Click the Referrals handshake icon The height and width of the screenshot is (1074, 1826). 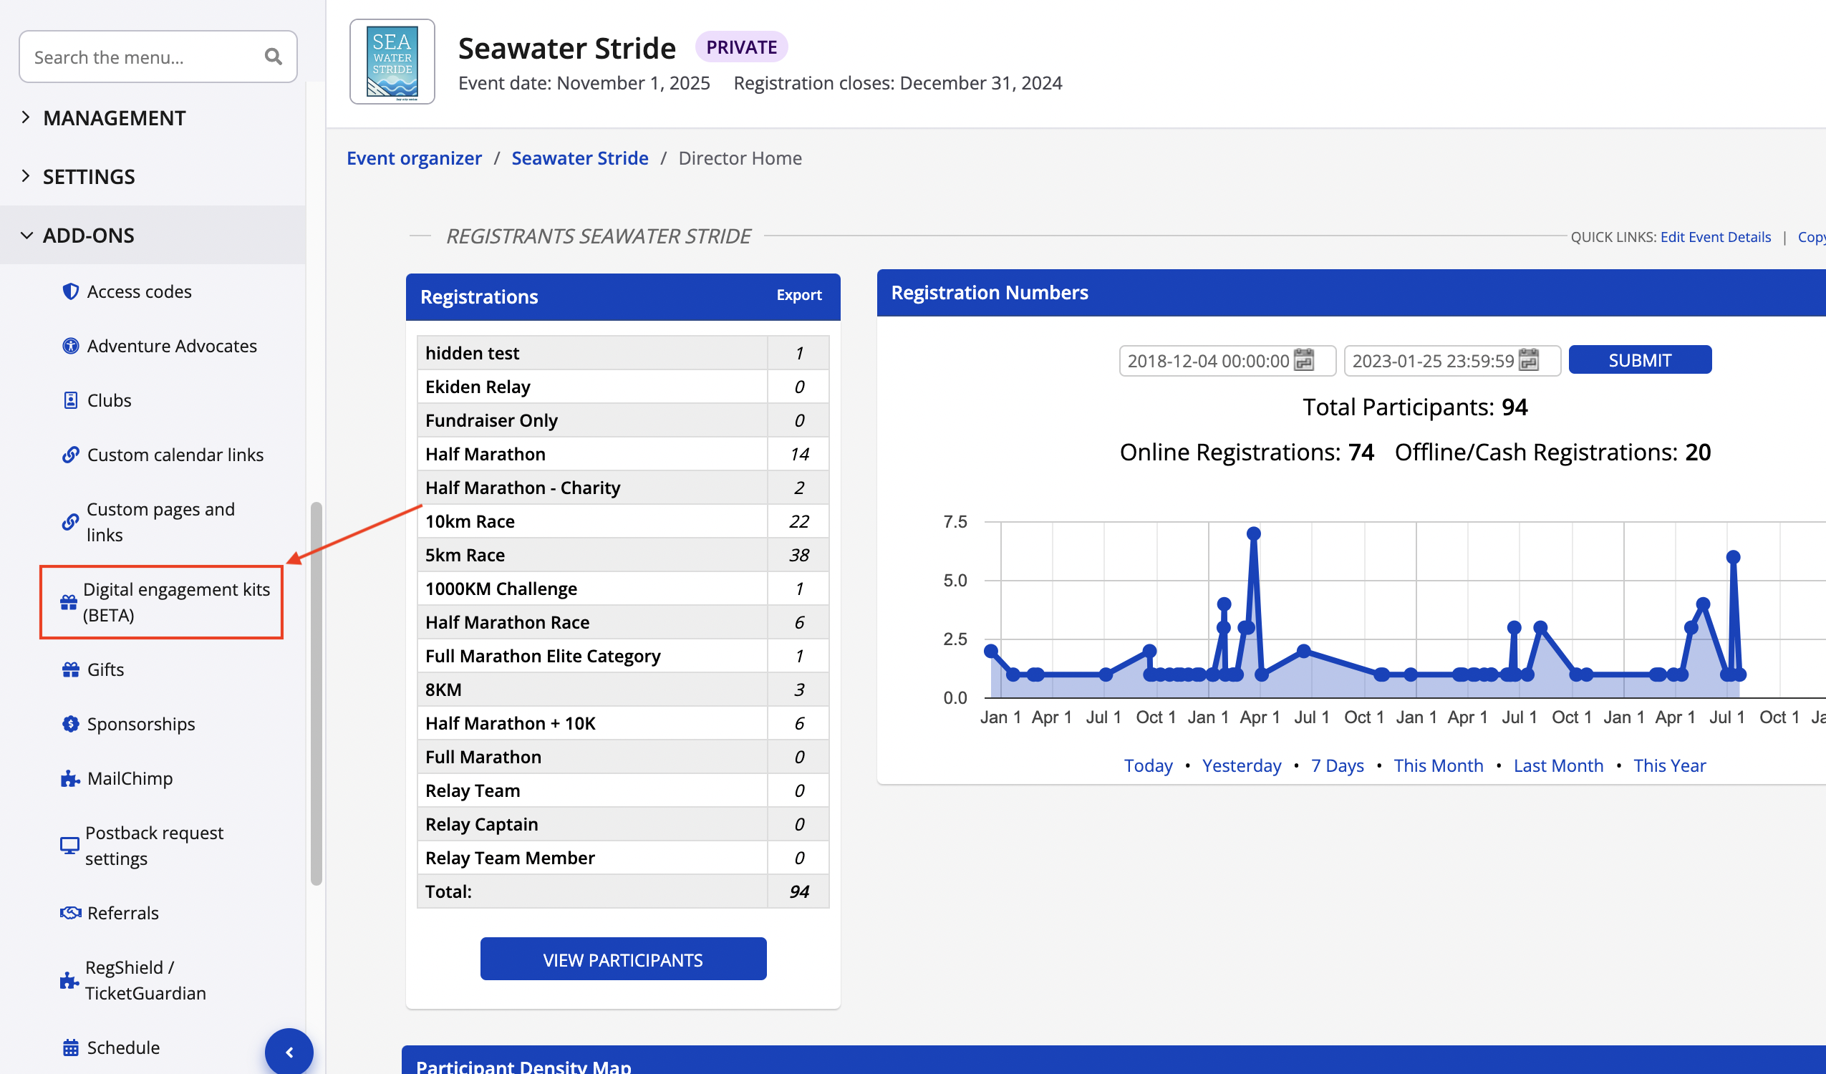[x=70, y=912]
